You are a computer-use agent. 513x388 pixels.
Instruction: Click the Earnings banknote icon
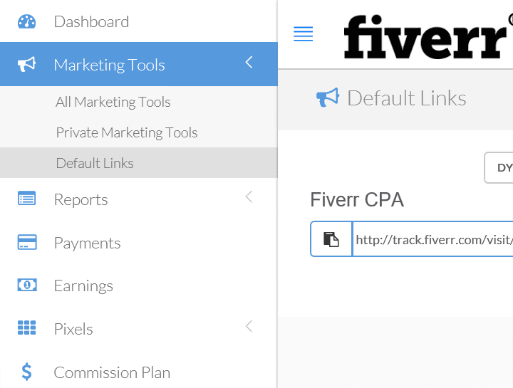[27, 285]
